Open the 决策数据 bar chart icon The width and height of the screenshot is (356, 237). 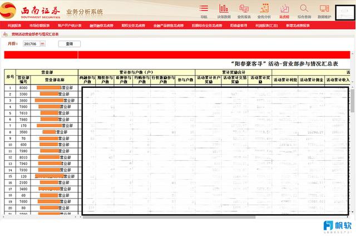coord(224,11)
